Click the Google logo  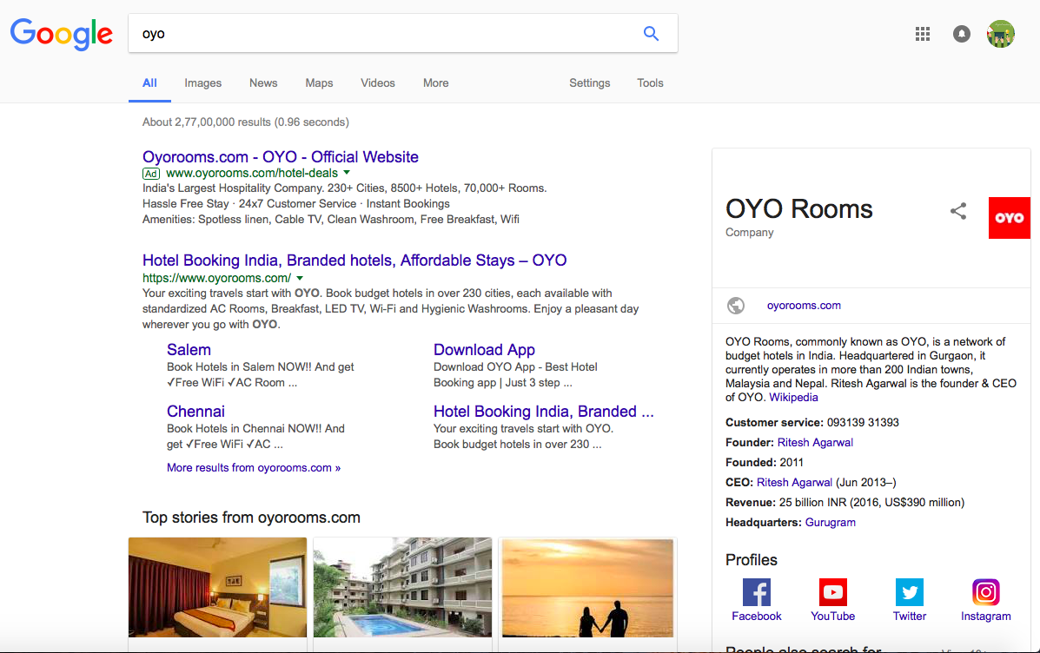tap(61, 34)
